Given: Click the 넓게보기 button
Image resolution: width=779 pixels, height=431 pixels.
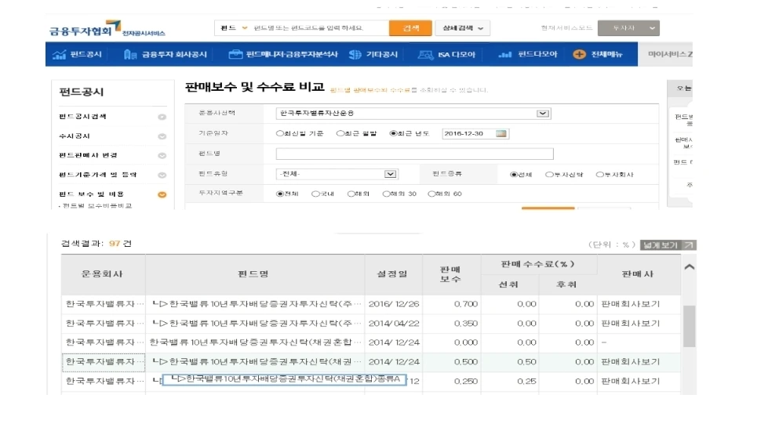Looking at the screenshot, I should (x=668, y=244).
